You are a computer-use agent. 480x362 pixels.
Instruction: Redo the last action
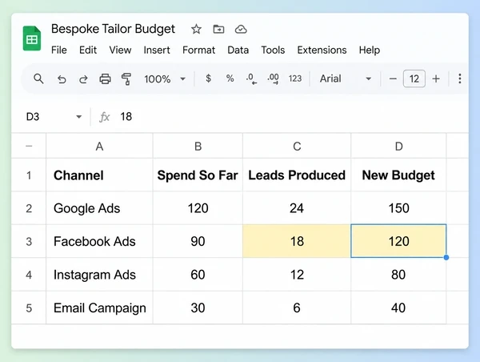pyautogui.click(x=83, y=79)
